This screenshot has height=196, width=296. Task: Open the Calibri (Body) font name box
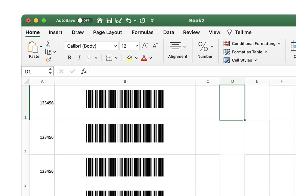[92, 46]
